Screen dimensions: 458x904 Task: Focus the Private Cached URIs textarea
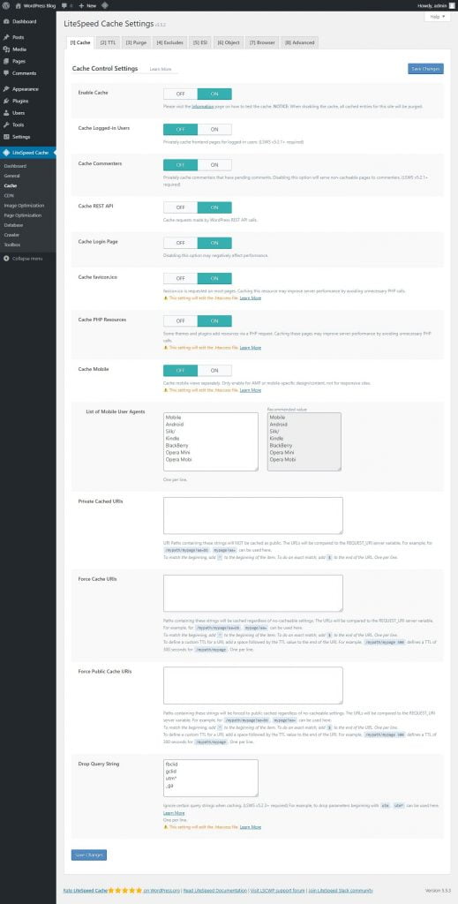point(253,516)
